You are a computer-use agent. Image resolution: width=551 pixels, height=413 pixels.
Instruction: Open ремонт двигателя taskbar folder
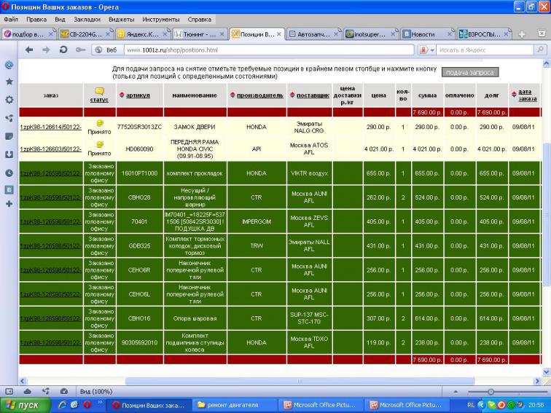tap(235, 405)
